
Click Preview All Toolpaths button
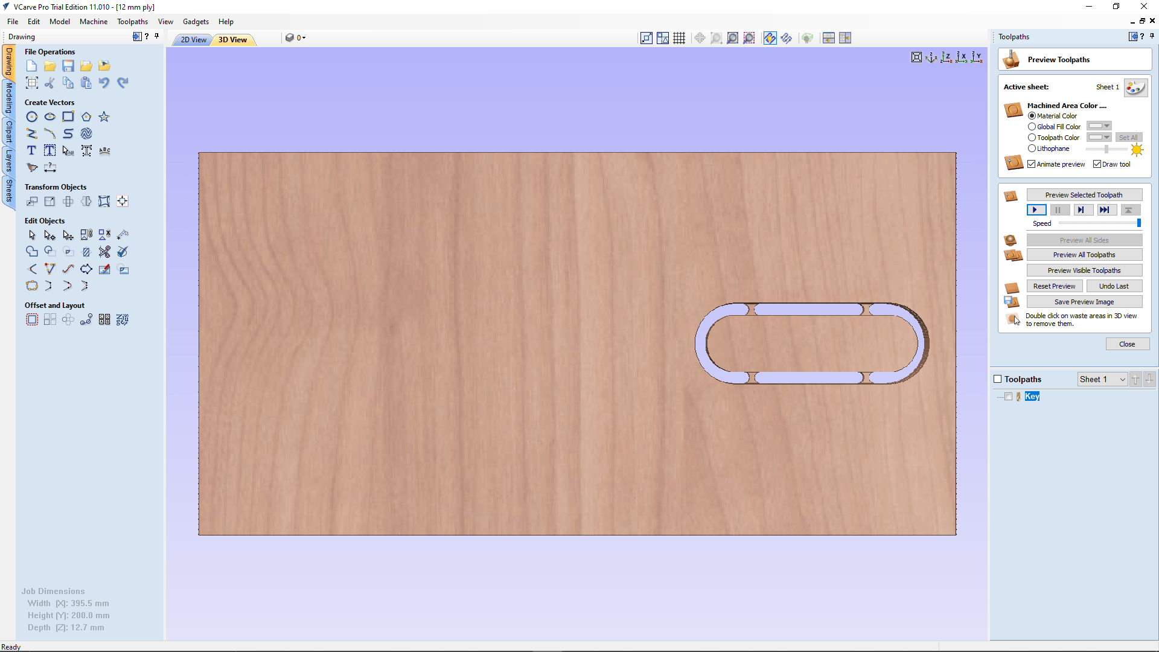point(1084,255)
